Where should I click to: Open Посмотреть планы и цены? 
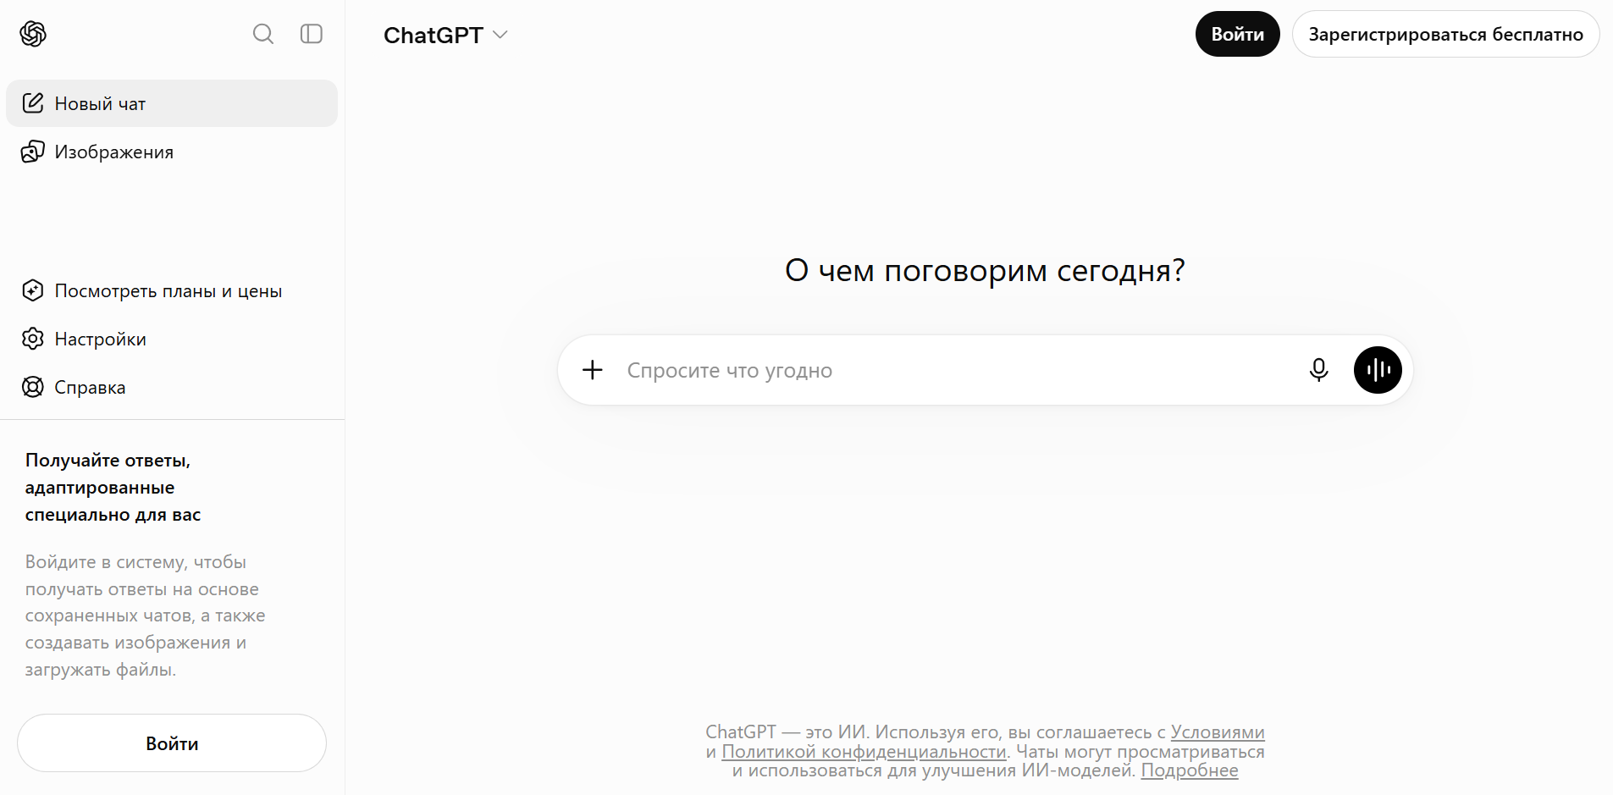tap(172, 290)
